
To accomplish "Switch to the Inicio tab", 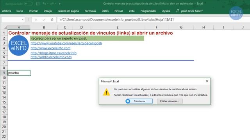I will (20, 11).
